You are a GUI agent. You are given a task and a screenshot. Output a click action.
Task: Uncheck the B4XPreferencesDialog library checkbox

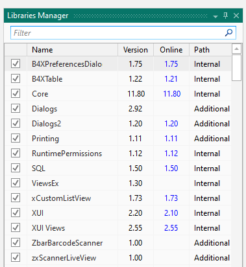click(x=16, y=64)
